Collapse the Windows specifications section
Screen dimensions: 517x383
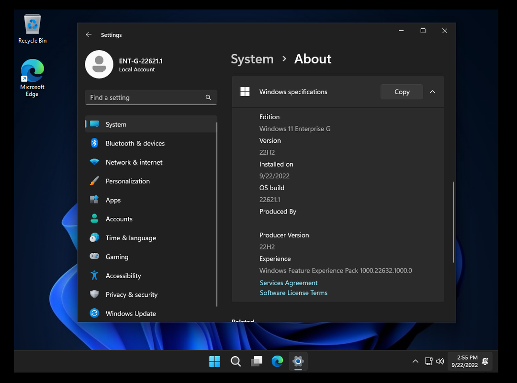pyautogui.click(x=432, y=92)
